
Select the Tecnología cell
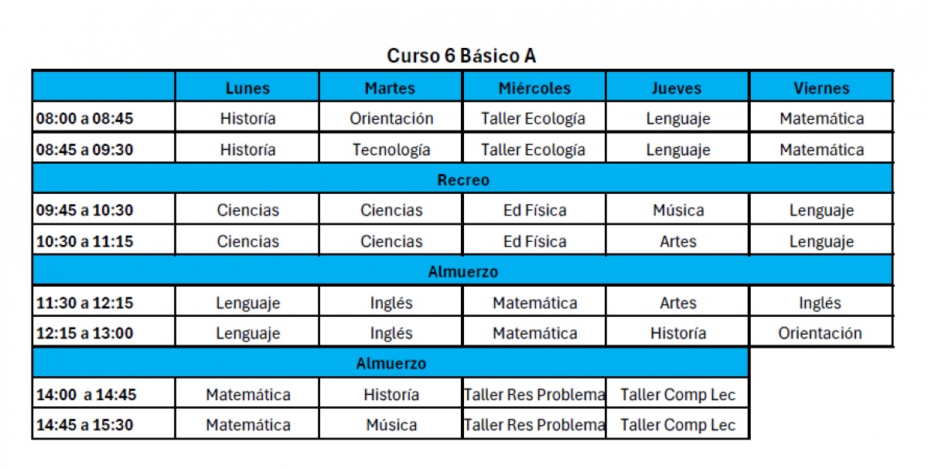click(x=391, y=149)
